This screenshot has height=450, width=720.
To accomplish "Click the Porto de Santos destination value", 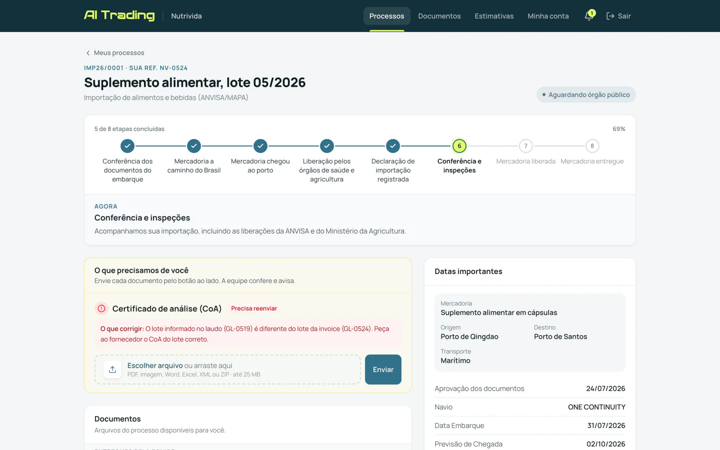I will [561, 337].
